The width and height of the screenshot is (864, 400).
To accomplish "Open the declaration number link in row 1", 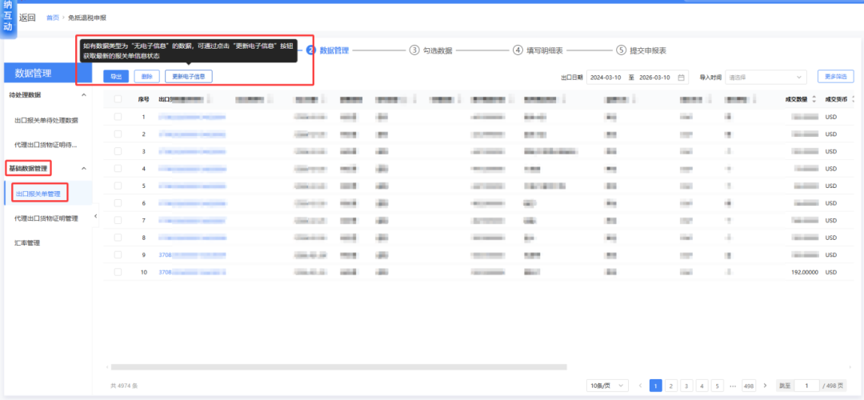I will (x=192, y=117).
